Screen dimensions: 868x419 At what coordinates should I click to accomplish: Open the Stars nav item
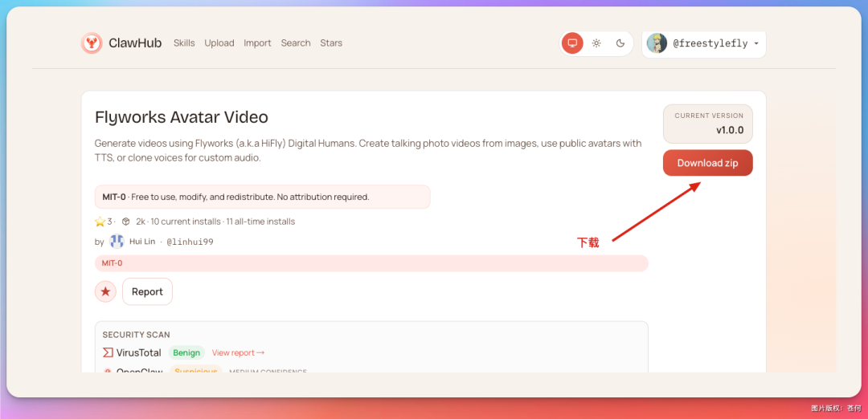[331, 43]
